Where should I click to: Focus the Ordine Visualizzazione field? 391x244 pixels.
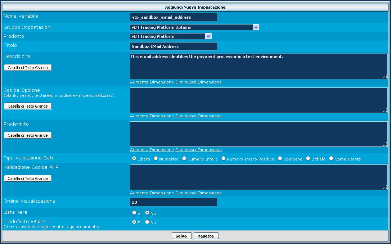tap(174, 202)
